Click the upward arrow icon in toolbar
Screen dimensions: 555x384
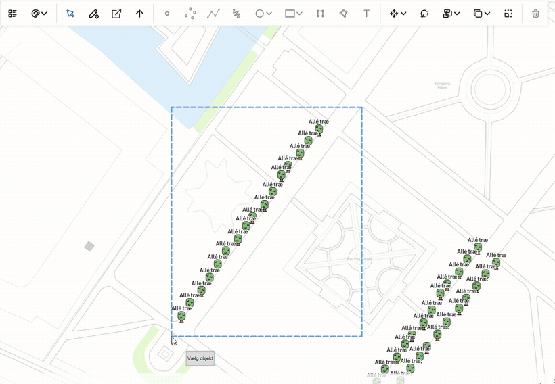[140, 14]
